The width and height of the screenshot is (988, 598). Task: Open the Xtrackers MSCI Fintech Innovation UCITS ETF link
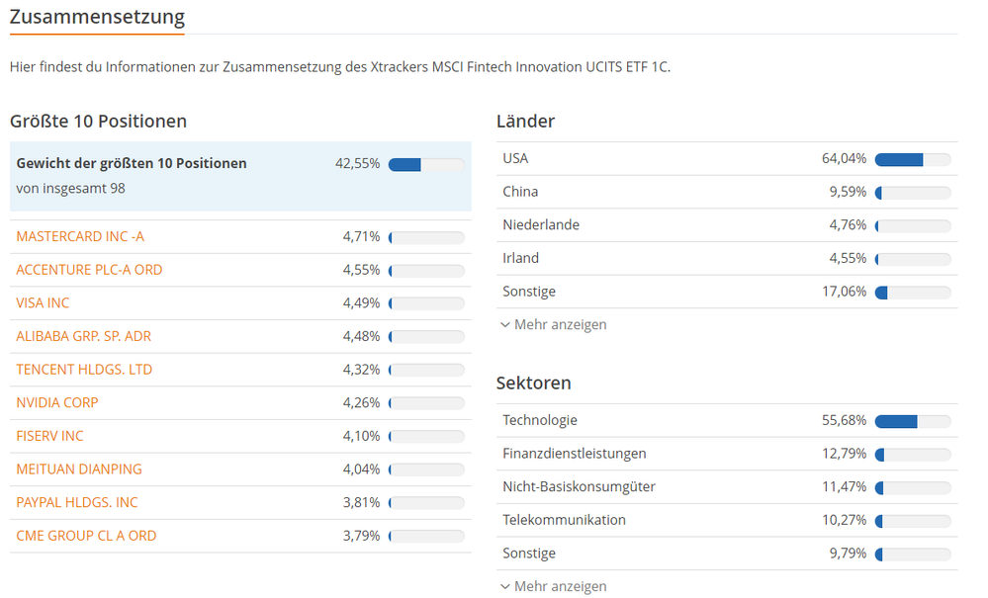point(520,67)
